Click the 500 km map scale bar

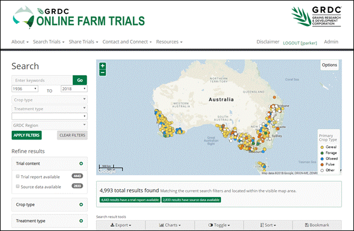pos(106,167)
